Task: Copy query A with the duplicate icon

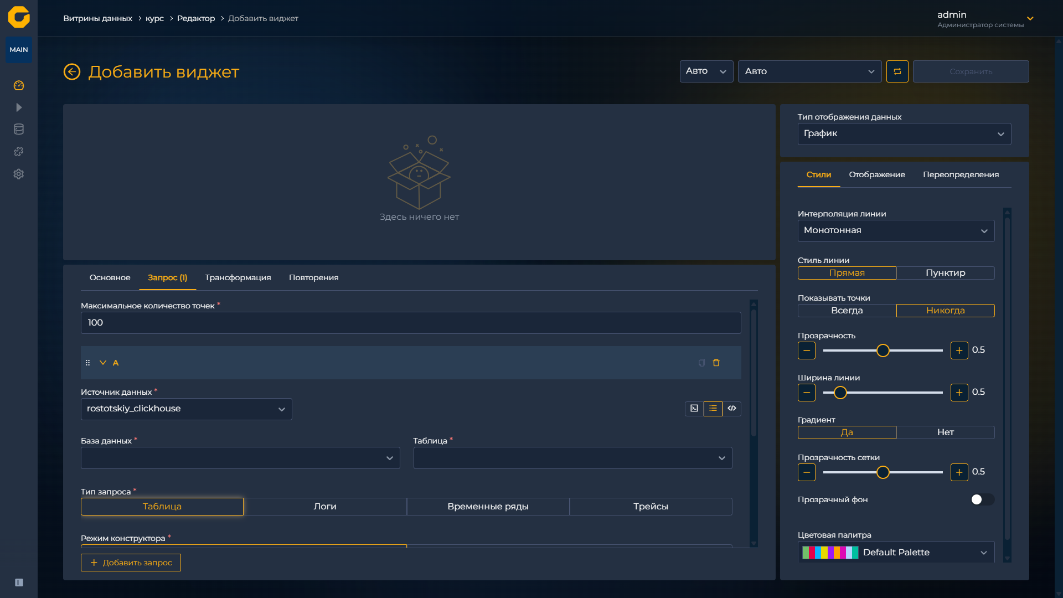Action: click(x=701, y=363)
